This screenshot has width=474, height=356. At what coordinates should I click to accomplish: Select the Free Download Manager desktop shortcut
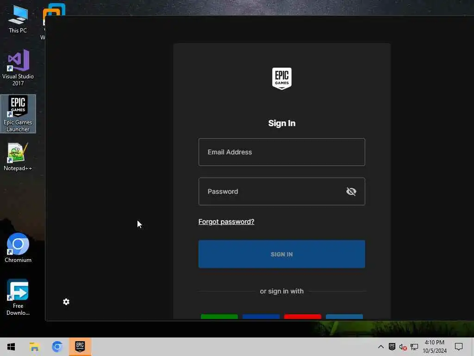click(x=18, y=297)
